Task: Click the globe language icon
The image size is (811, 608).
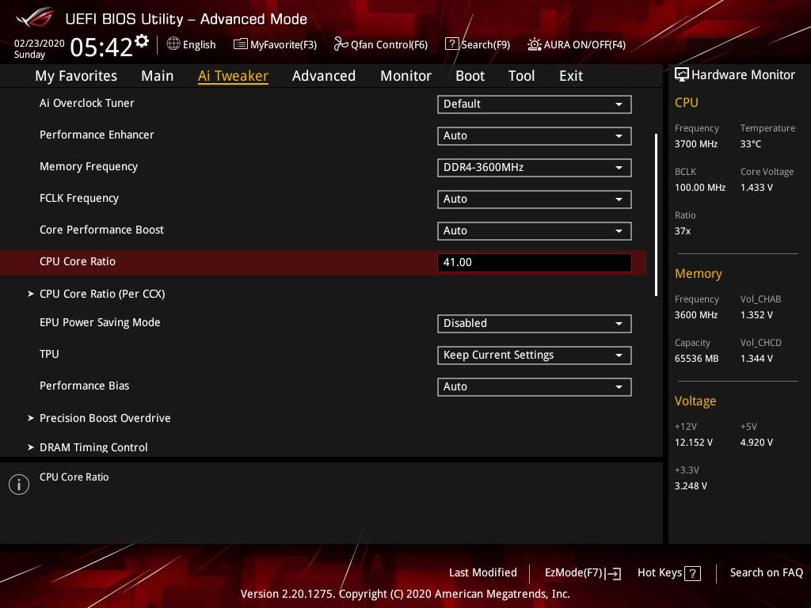Action: pyautogui.click(x=173, y=44)
